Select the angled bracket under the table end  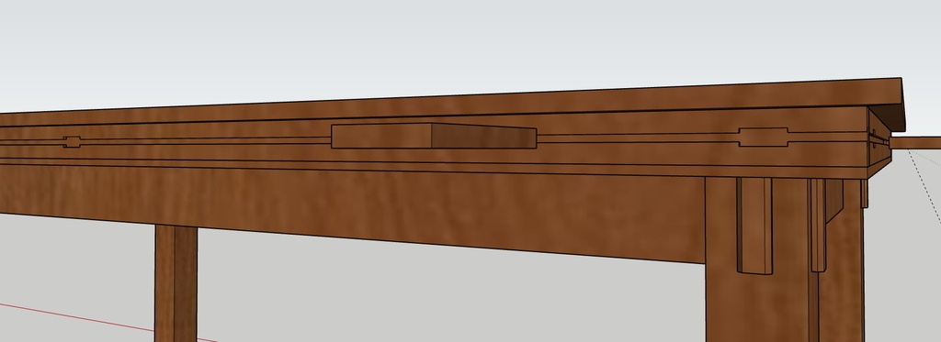[834, 201]
